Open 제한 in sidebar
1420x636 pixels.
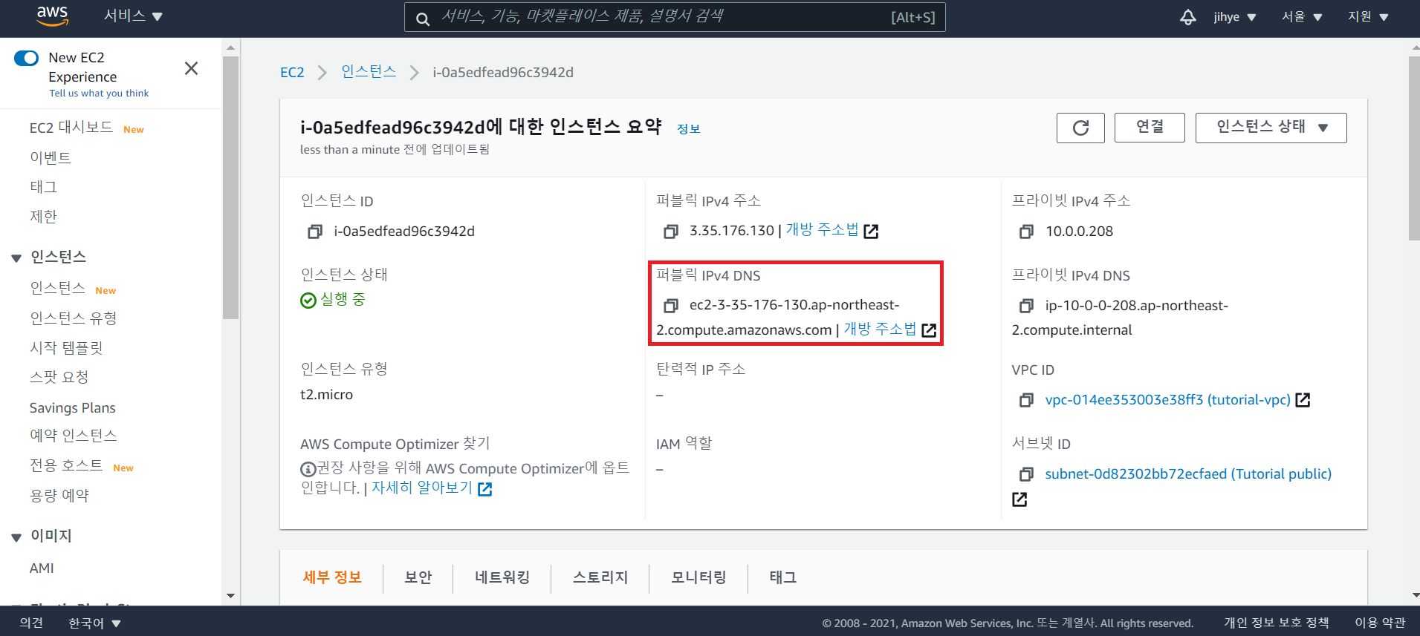43,217
